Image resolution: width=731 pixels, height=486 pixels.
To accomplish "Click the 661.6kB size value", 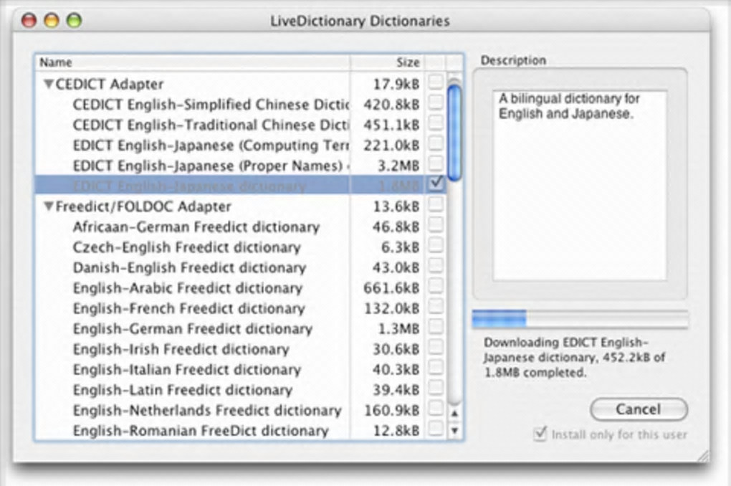I will 391,288.
